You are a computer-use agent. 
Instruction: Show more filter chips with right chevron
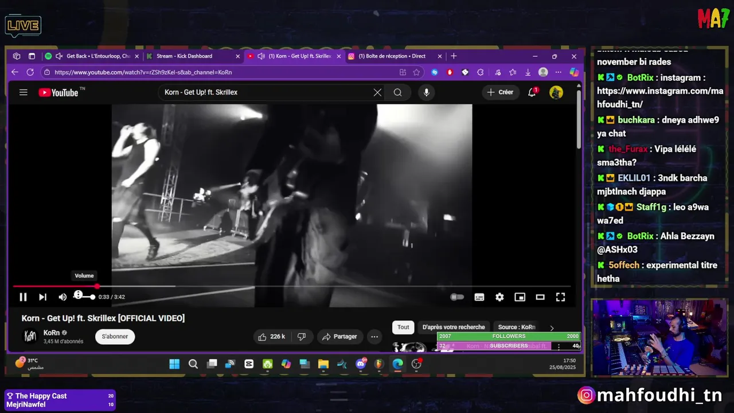[x=552, y=328]
